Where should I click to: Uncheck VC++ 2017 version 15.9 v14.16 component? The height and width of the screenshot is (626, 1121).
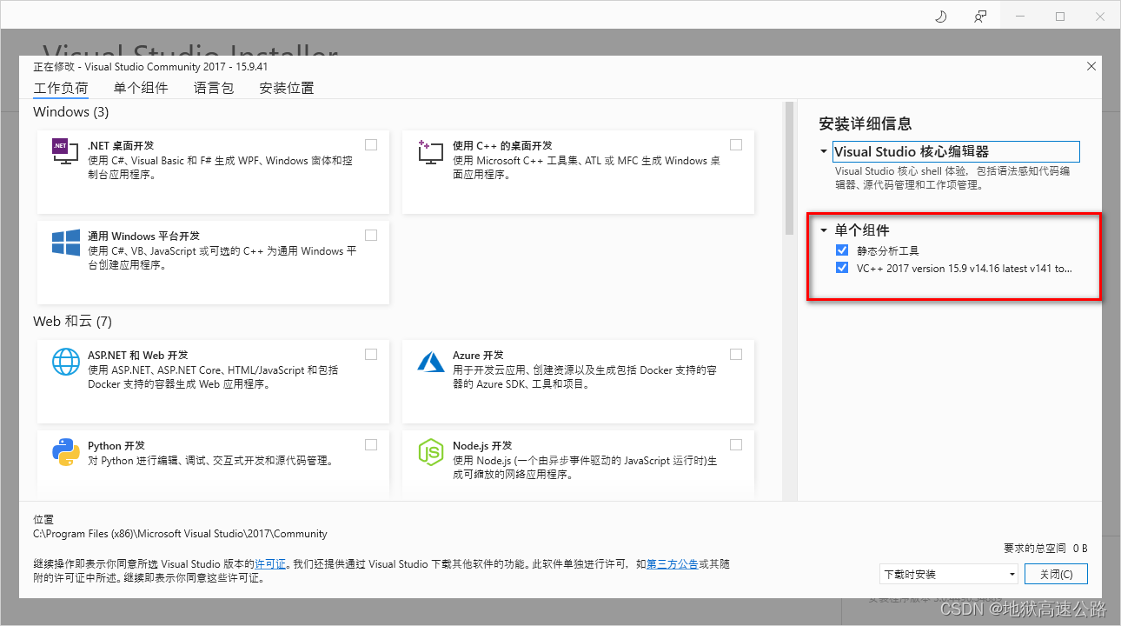841,268
